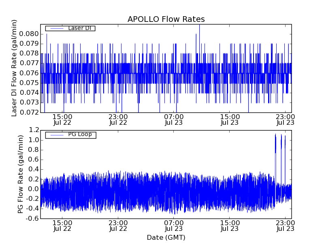Click the 1.0 tick on PG Flow axis
The height and width of the screenshot is (243, 324).
(x=34, y=140)
